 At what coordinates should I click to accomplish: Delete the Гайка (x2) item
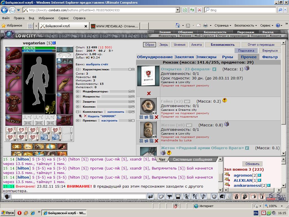coord(156,117)
